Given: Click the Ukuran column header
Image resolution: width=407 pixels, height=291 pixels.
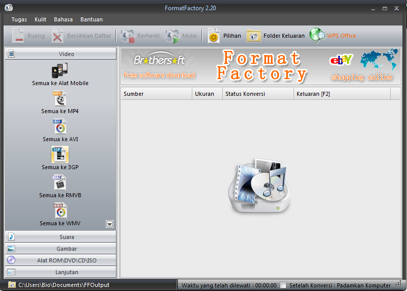Looking at the screenshot, I should tap(207, 94).
